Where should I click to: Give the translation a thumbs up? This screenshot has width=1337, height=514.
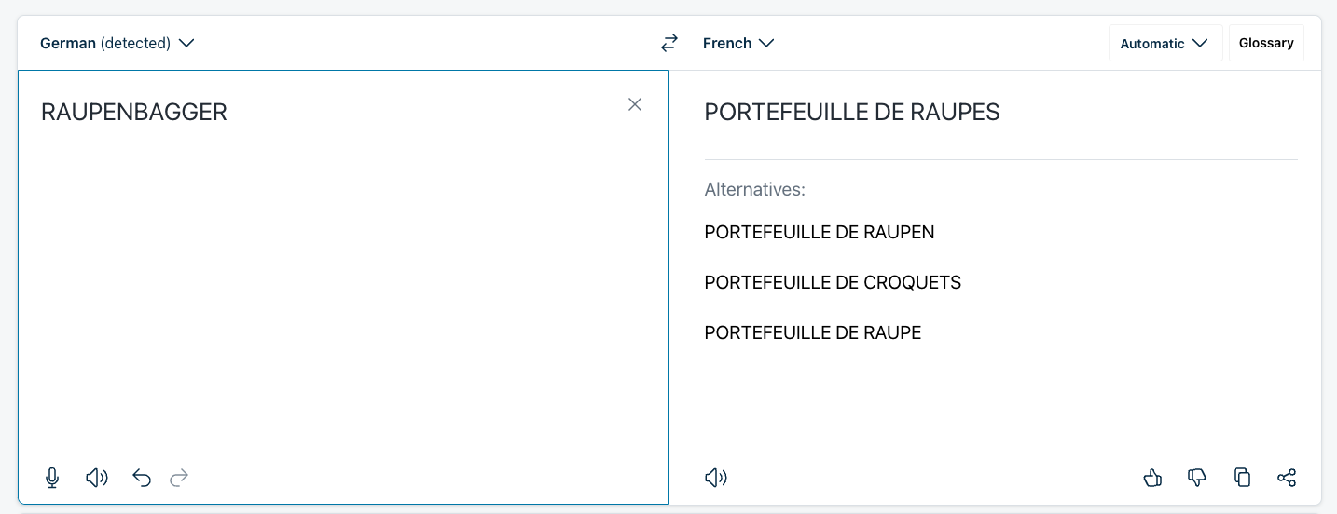point(1152,478)
